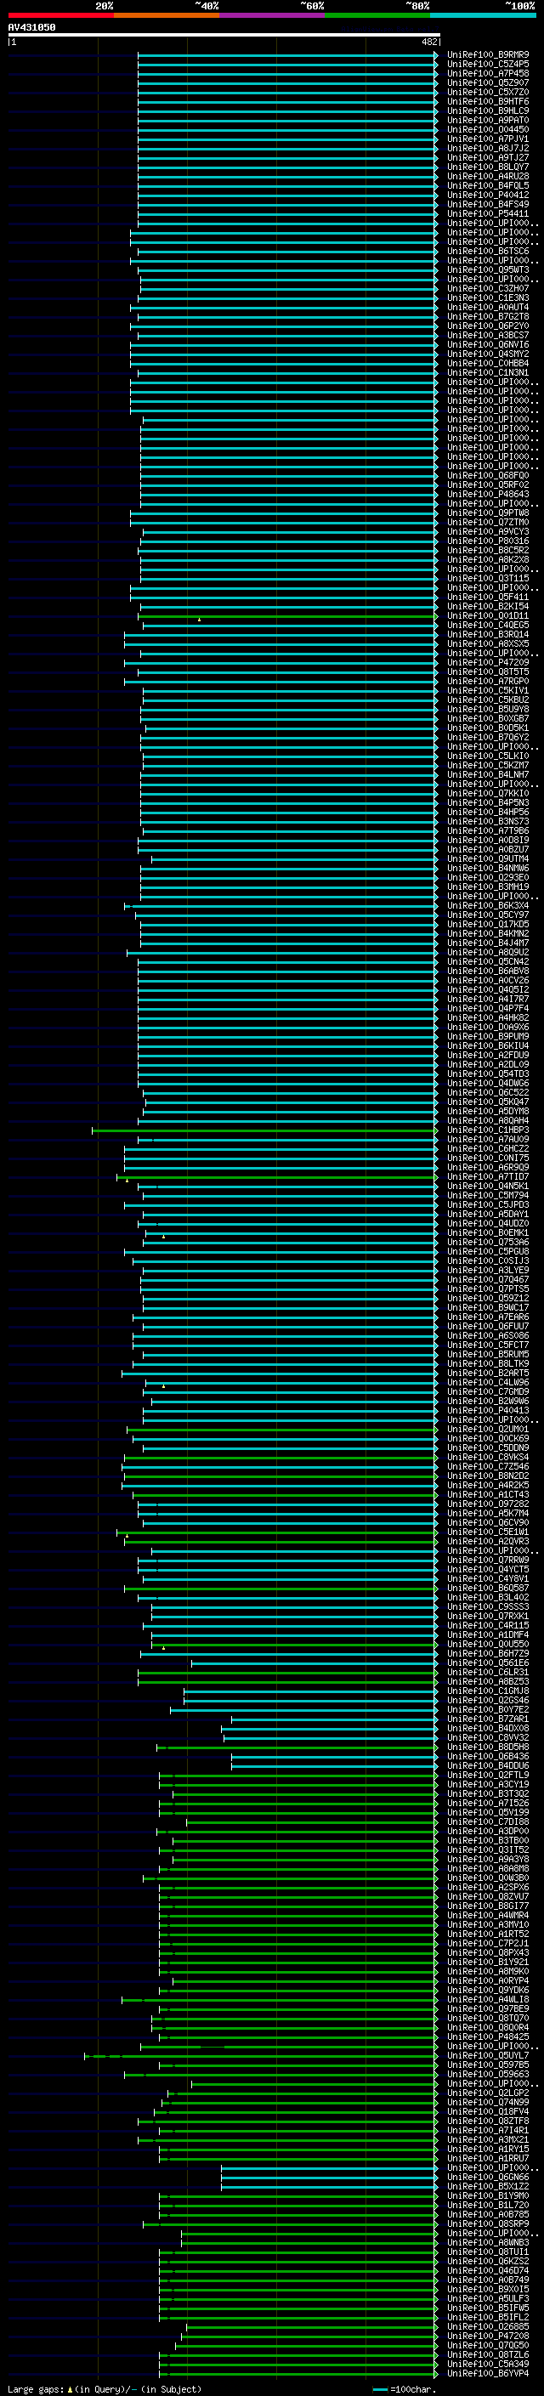This screenshot has height=2396, width=544.
Task: Select the UniRef100_P40413 label
Action: [488, 1410]
